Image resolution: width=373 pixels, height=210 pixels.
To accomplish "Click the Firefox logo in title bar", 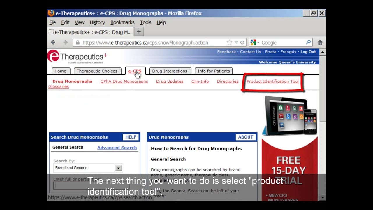I will point(51,13).
